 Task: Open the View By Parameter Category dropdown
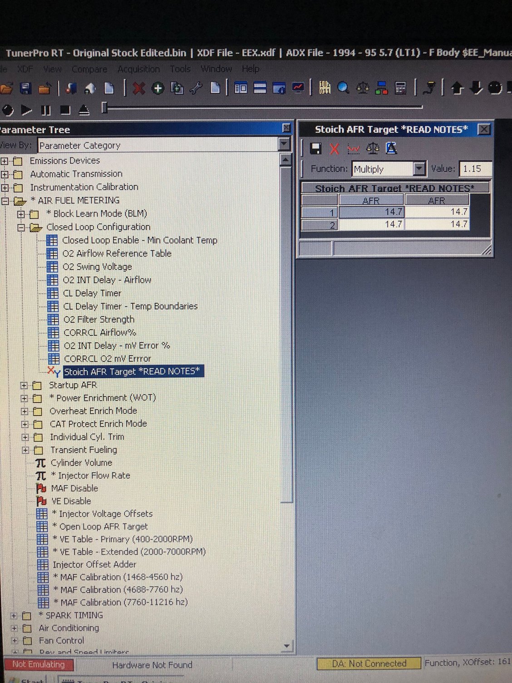click(284, 145)
